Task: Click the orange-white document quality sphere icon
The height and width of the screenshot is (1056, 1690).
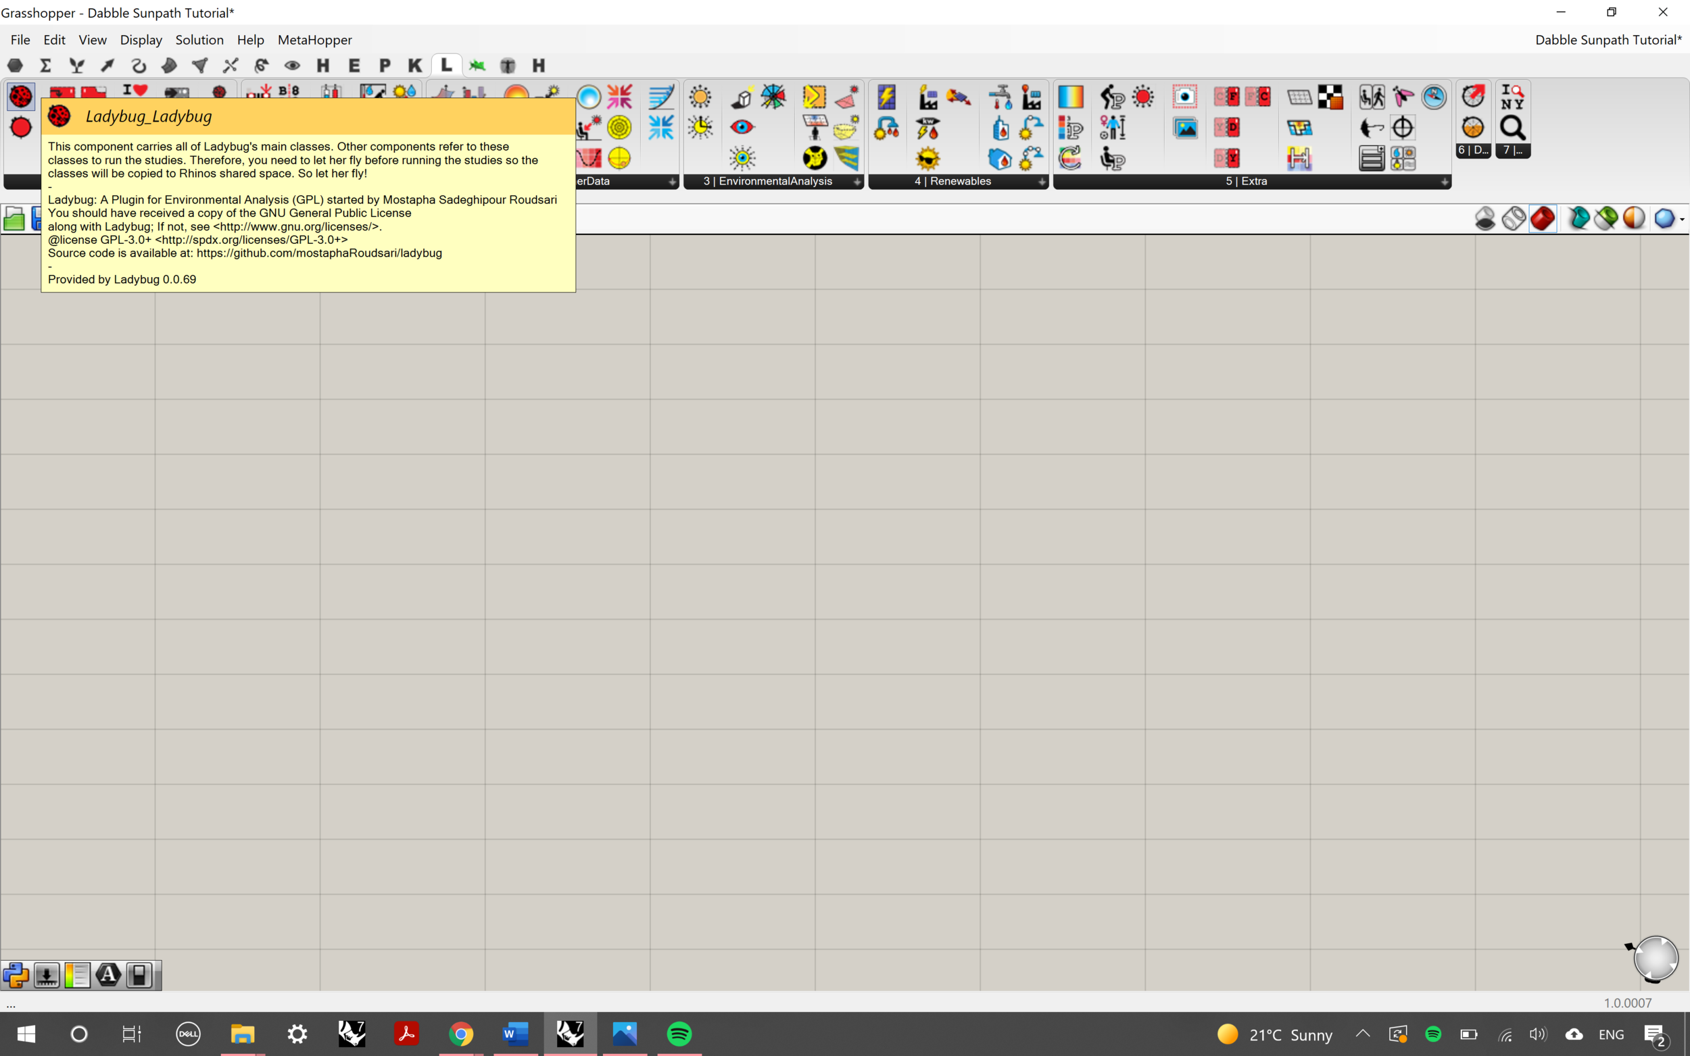Action: 1634,219
